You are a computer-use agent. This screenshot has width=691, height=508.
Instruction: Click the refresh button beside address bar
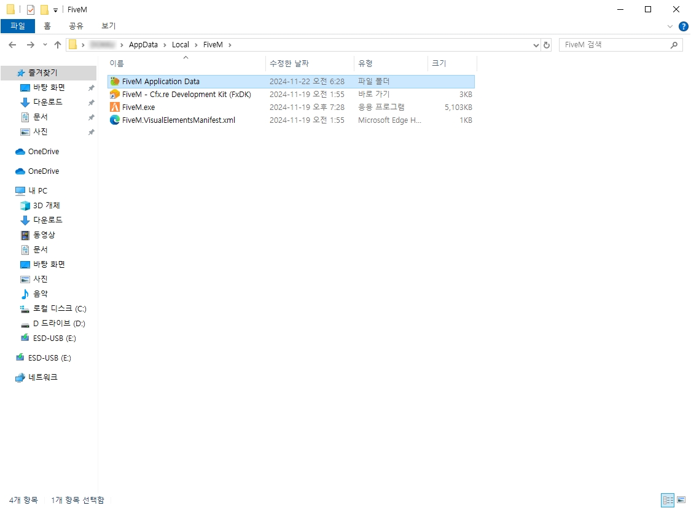tap(547, 45)
